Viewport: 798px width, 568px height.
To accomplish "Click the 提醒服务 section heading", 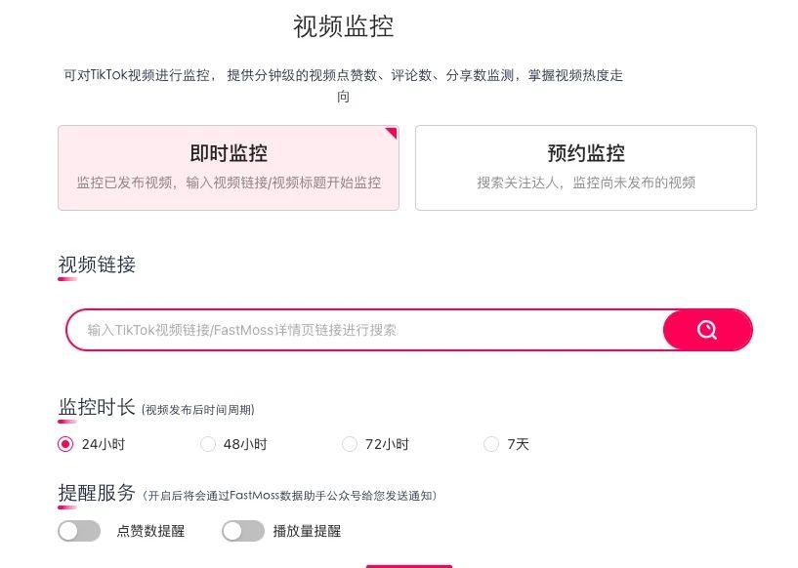I will pyautogui.click(x=97, y=493).
